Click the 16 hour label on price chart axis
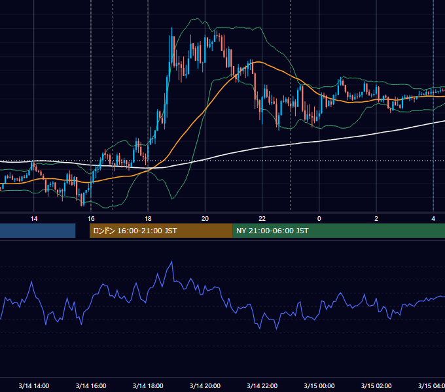This screenshot has width=445, height=392. 91,219
